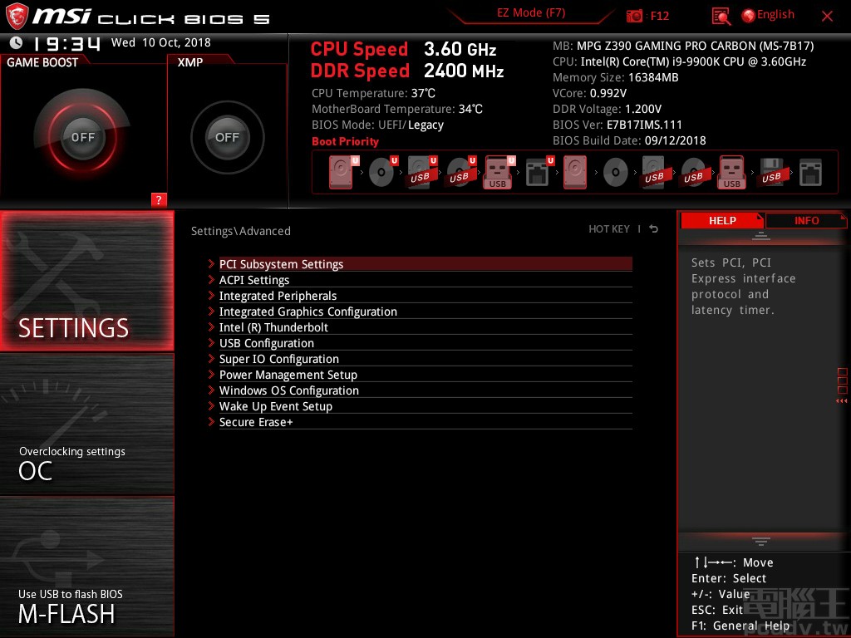Select the legacy USB CD/DVD boot icon
851x638 pixels.
694,172
